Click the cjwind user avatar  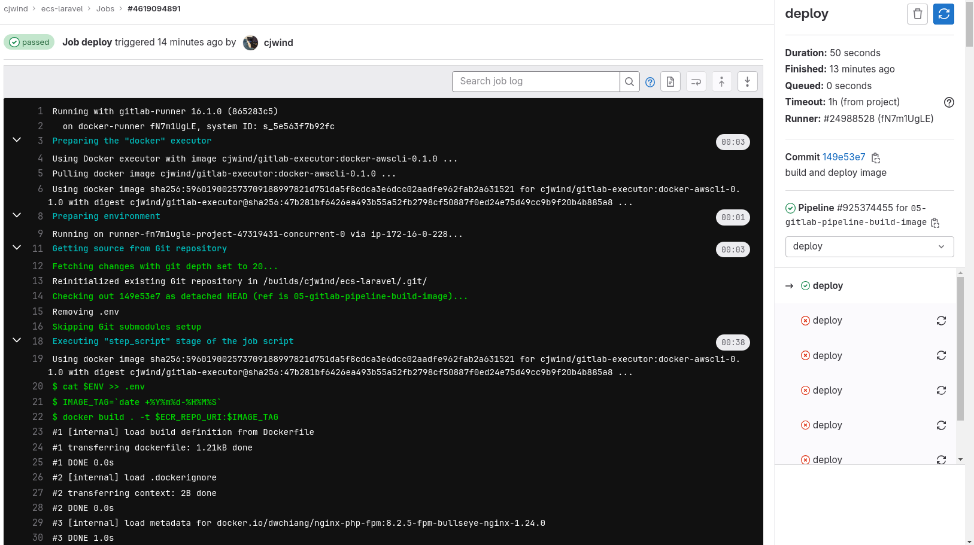click(250, 42)
